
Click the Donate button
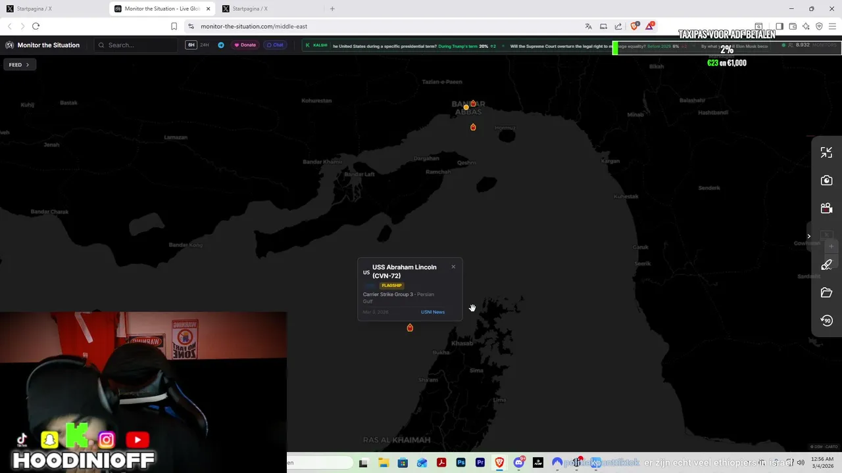click(245, 45)
